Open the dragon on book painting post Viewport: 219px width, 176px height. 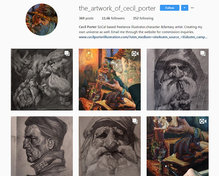point(178,146)
